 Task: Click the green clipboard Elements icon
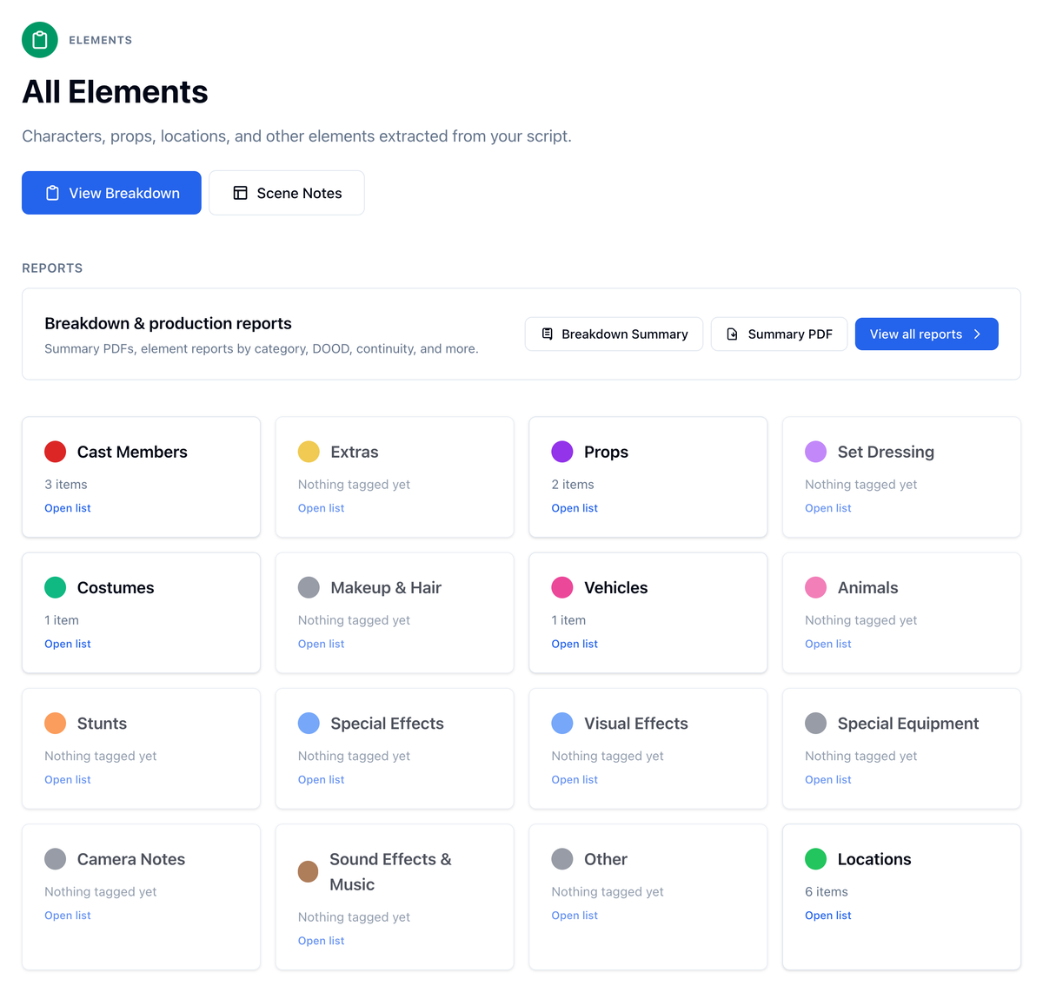[x=40, y=40]
